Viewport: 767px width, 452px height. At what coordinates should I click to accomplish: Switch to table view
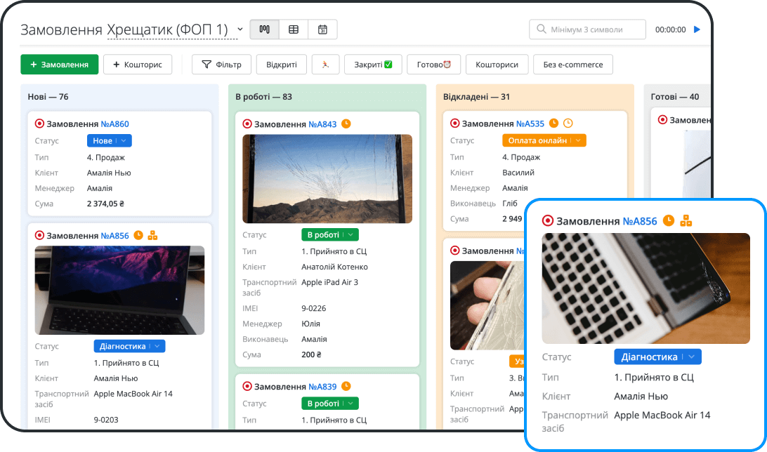[294, 29]
